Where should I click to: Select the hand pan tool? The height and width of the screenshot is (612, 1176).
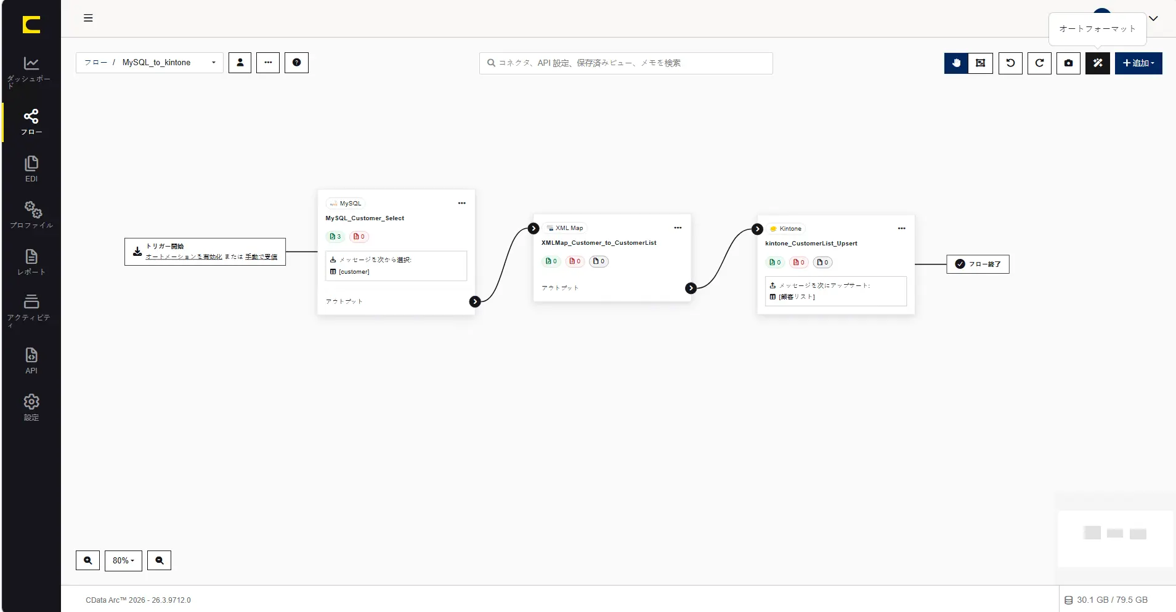click(956, 63)
